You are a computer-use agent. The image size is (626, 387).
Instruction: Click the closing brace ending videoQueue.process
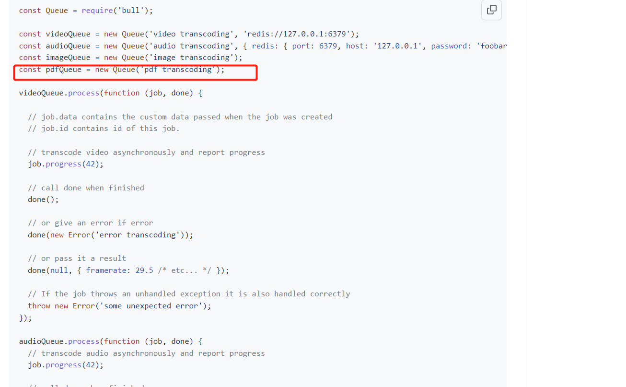tap(25, 317)
